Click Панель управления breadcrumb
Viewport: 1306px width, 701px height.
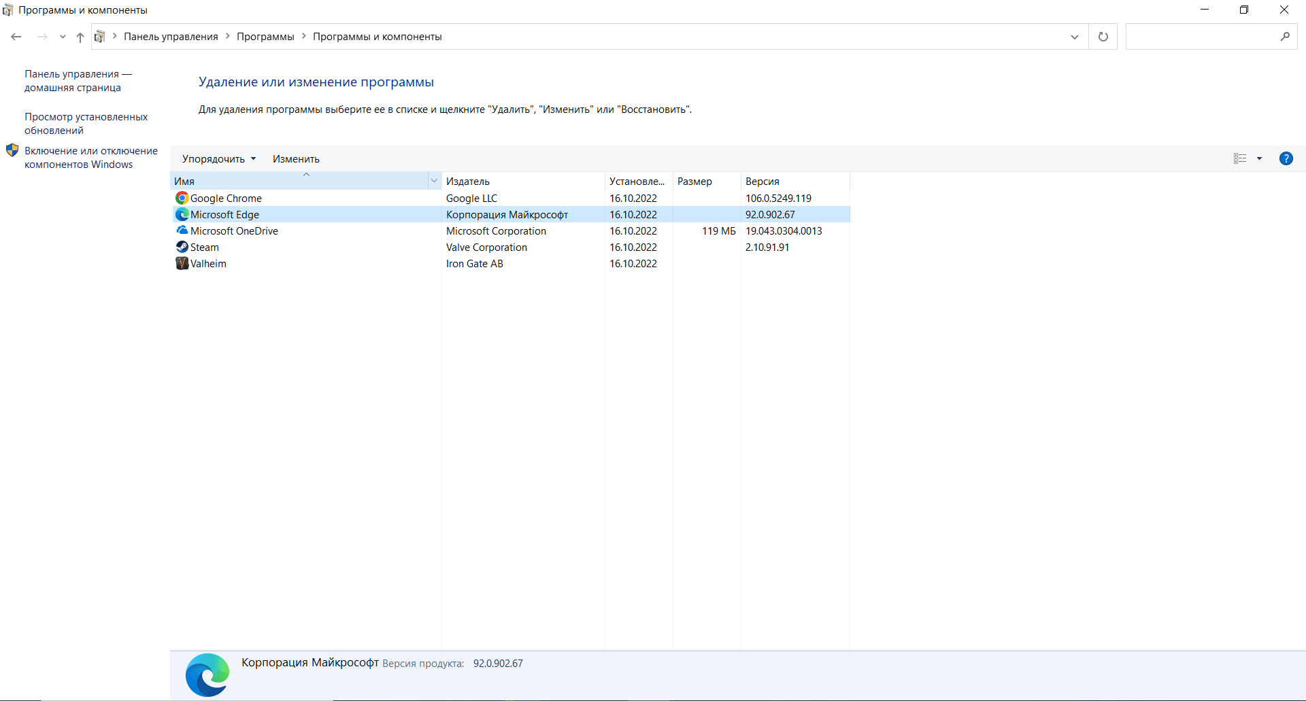pyautogui.click(x=171, y=37)
